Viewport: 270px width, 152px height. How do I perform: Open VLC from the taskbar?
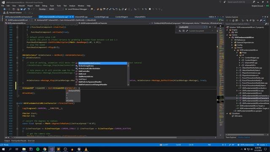tap(86, 149)
